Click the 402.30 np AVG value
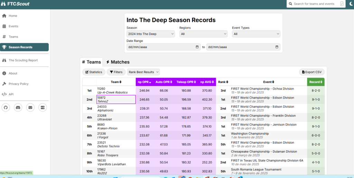Screen dimensions: 354x178 click(207, 99)
